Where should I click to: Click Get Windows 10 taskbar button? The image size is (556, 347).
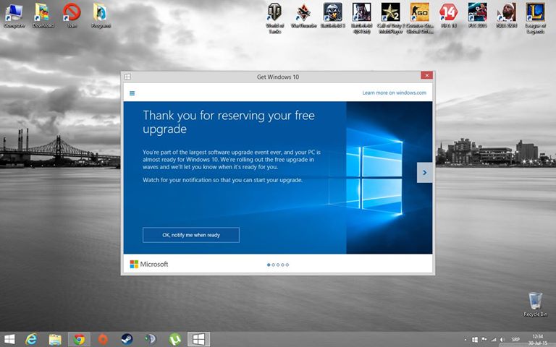coord(198,339)
